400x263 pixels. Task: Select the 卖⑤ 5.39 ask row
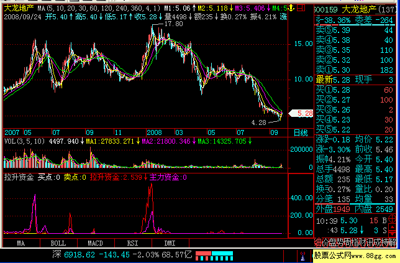click(355, 30)
